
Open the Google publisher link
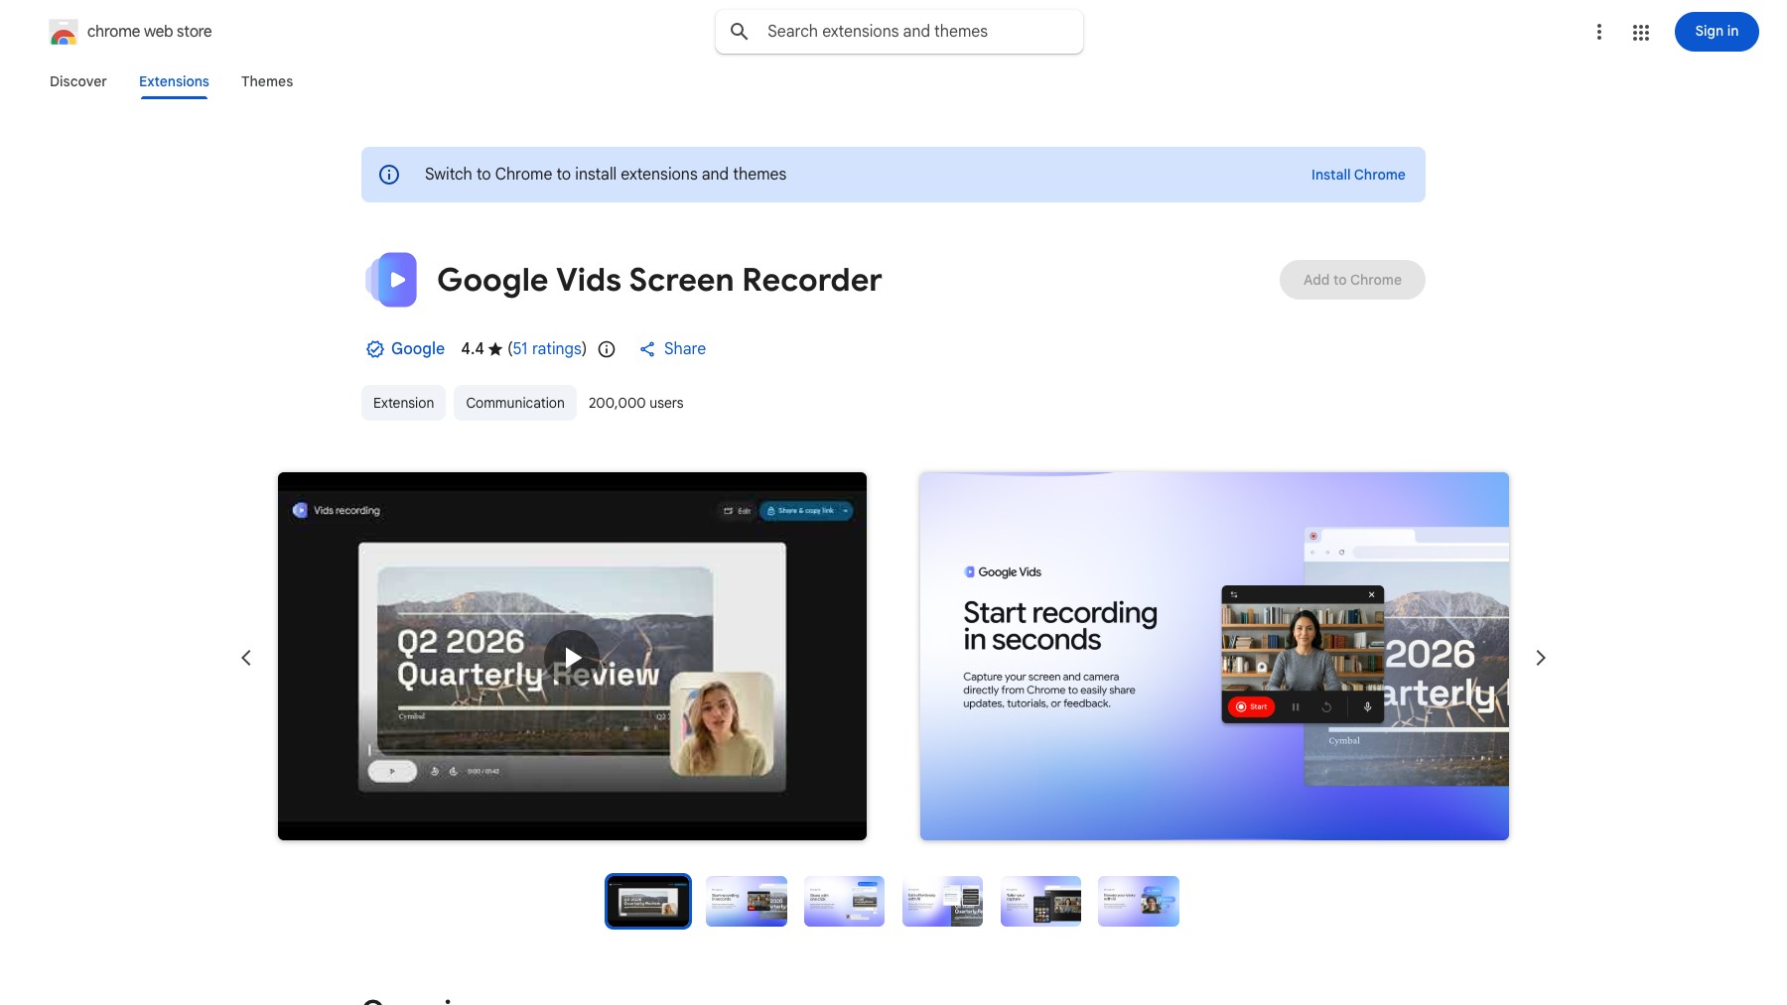coord(418,349)
